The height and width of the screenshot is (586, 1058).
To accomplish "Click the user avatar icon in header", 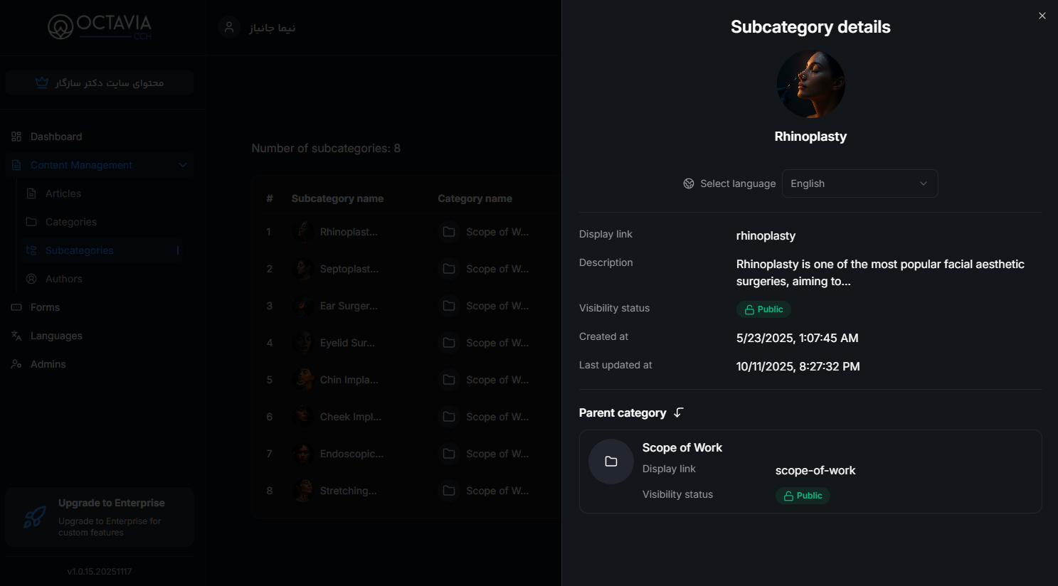I will coord(229,28).
